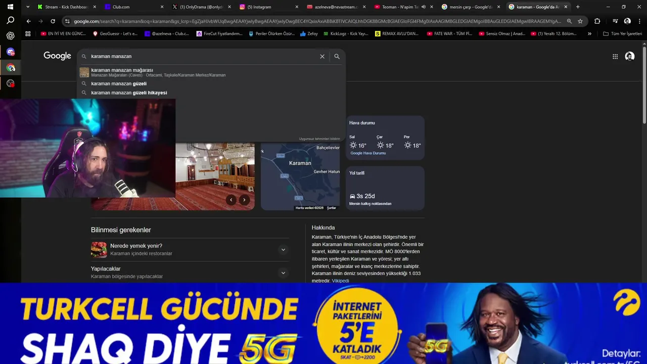Viewport: 647px width, 364px height.
Task: Open the tab search dropdown
Action: coord(27,7)
